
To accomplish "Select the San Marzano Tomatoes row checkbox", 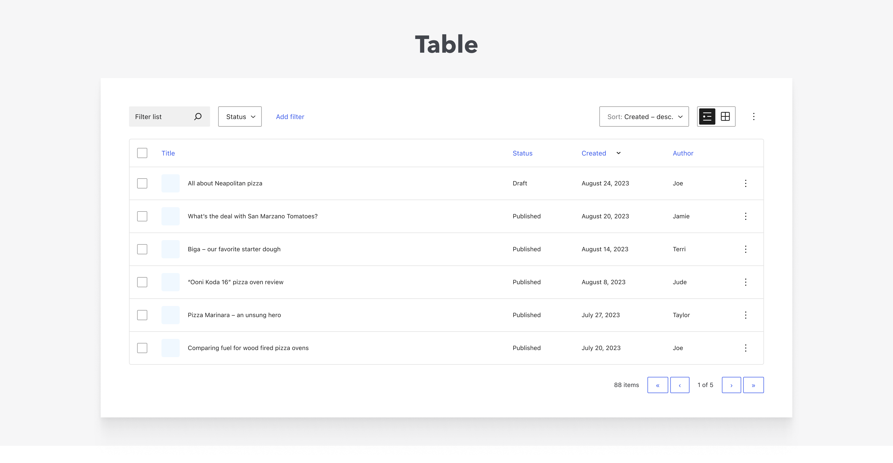I will (x=142, y=216).
